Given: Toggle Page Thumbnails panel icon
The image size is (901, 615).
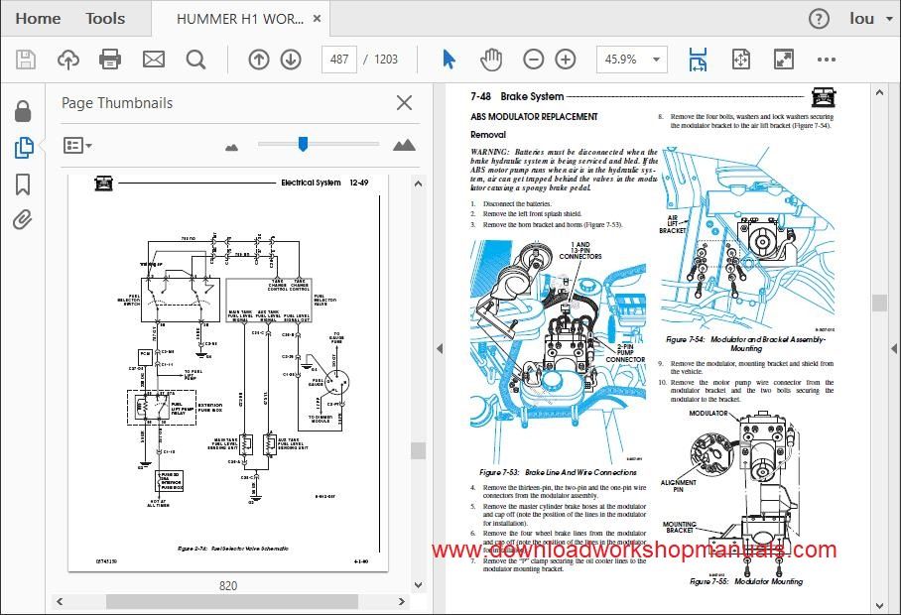Looking at the screenshot, I should pos(23,148).
